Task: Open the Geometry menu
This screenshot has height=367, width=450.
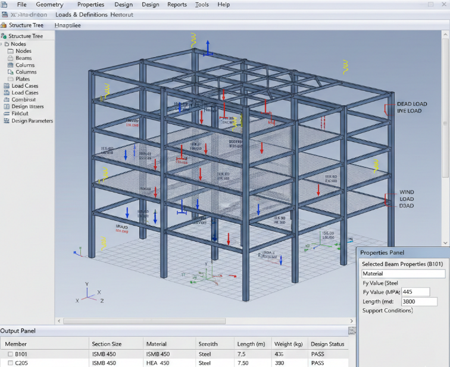Action: pyautogui.click(x=49, y=5)
